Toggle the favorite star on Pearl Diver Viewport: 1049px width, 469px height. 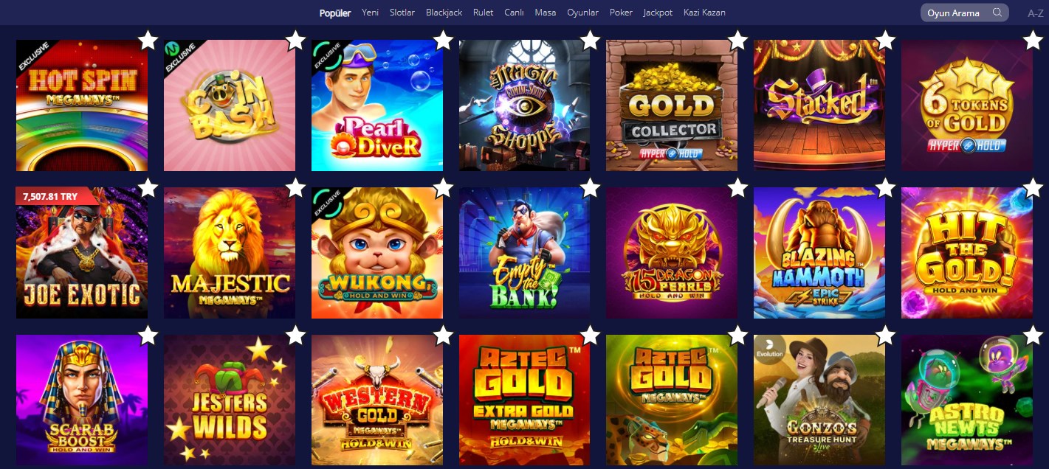tap(443, 40)
